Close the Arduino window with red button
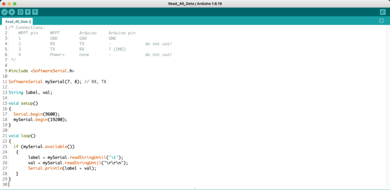This screenshot has height=190, width=390. pos(3,3)
